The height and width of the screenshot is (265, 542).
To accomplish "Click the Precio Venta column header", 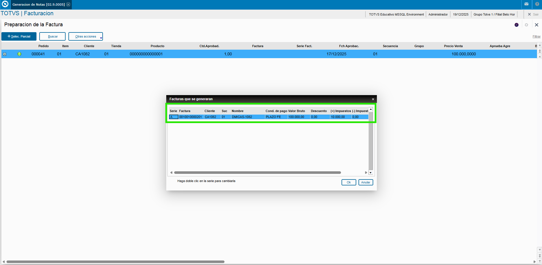I will 453,46.
